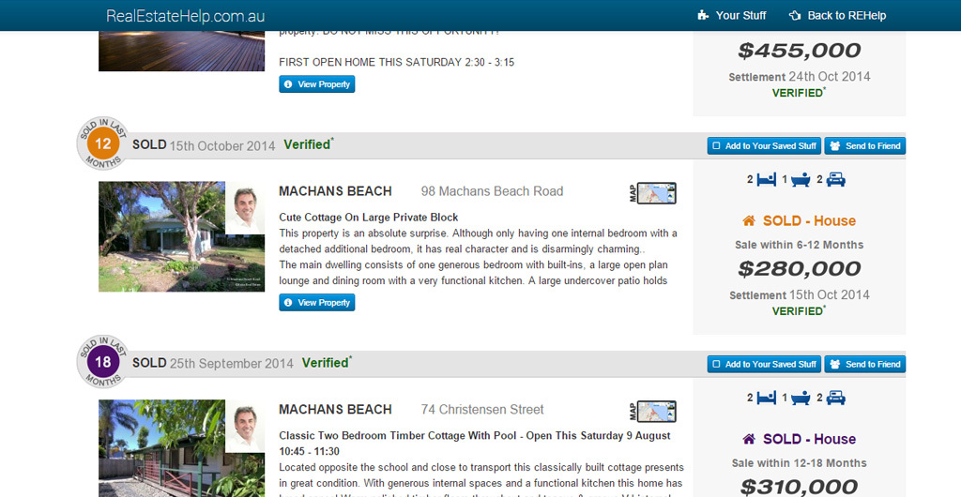
Task: Open the map icon for 74 Christensen Street
Action: [x=652, y=412]
